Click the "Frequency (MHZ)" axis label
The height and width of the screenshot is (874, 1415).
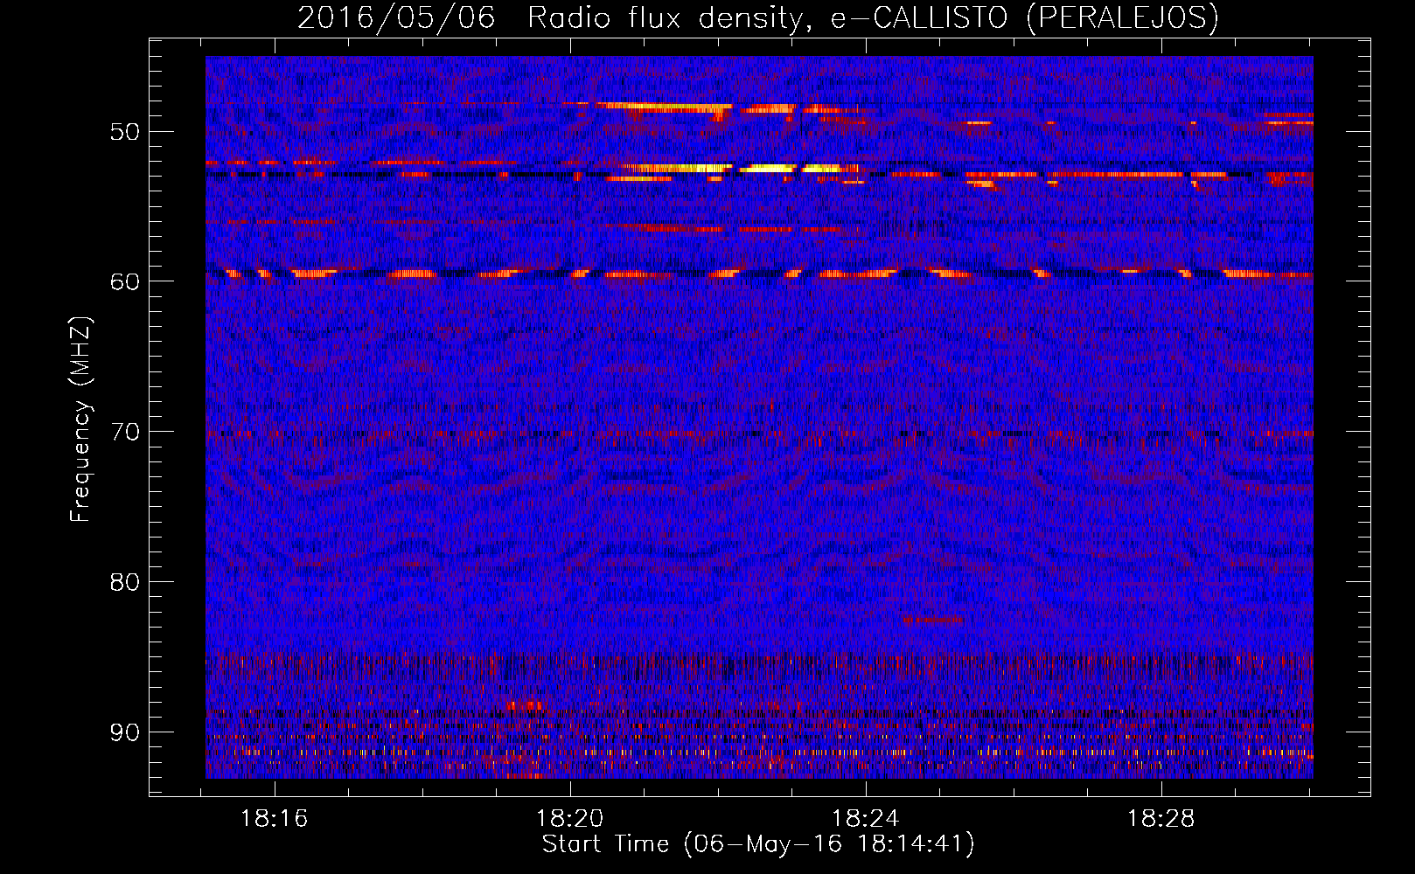click(80, 420)
